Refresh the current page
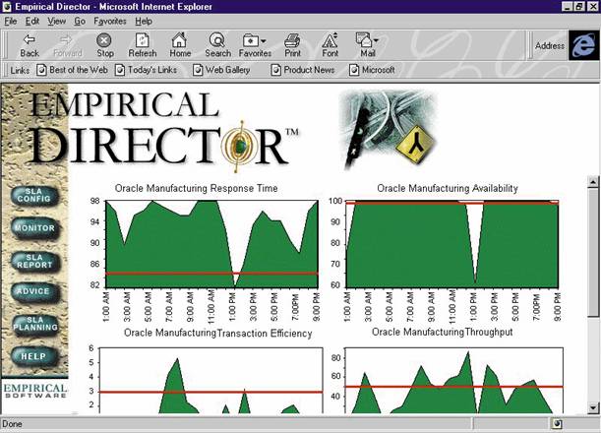This screenshot has height=433, width=601. tap(143, 45)
